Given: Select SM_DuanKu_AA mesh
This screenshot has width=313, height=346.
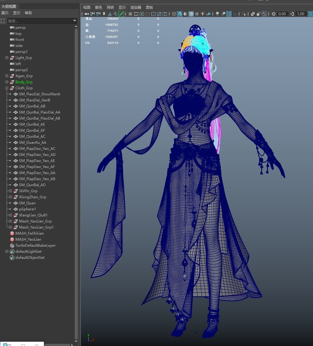Looking at the screenshot, I should [33, 143].
